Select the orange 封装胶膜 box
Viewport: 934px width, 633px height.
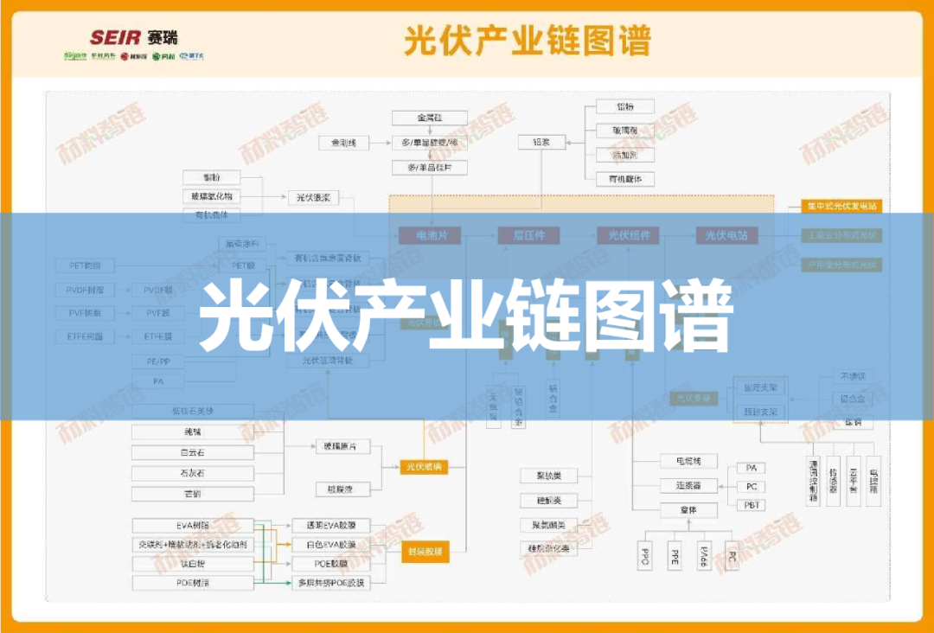click(425, 552)
